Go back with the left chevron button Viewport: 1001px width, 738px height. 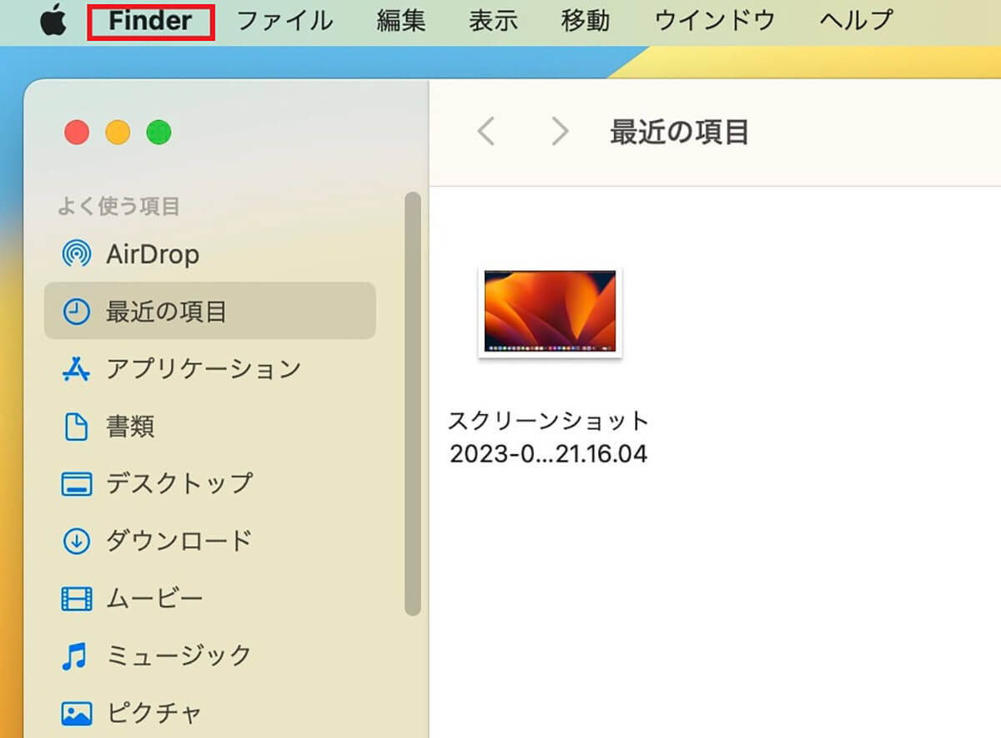click(x=486, y=131)
